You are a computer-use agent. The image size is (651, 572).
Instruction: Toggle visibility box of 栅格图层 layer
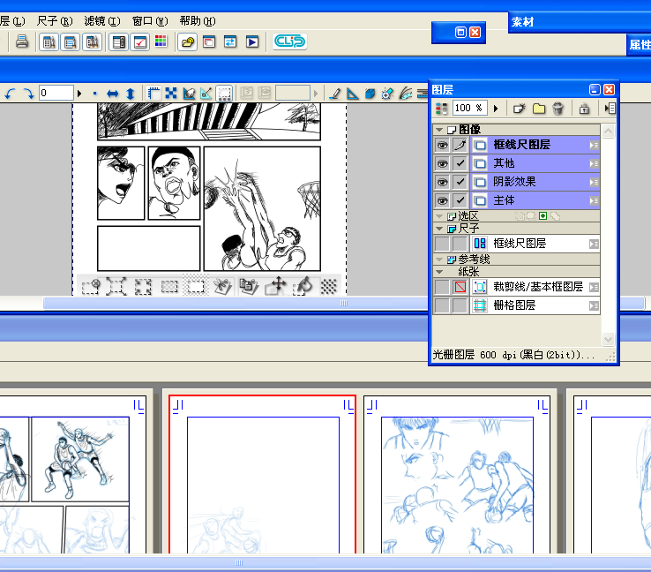(442, 305)
